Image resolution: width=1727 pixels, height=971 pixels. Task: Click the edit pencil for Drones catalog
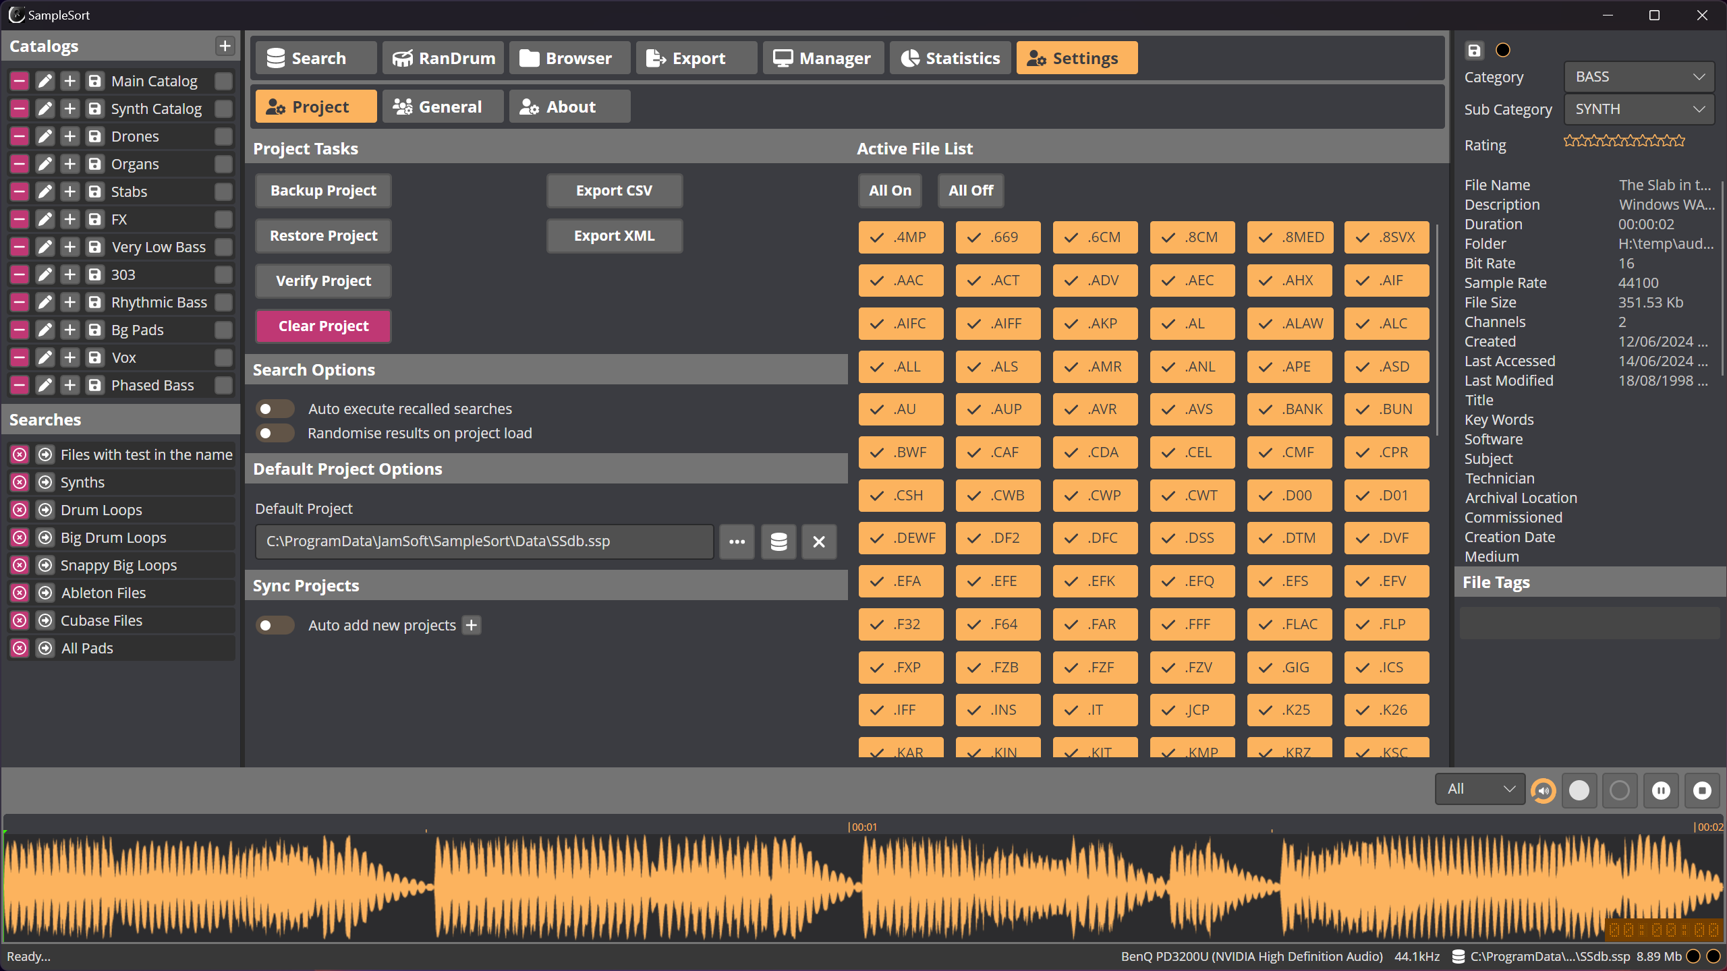click(45, 136)
